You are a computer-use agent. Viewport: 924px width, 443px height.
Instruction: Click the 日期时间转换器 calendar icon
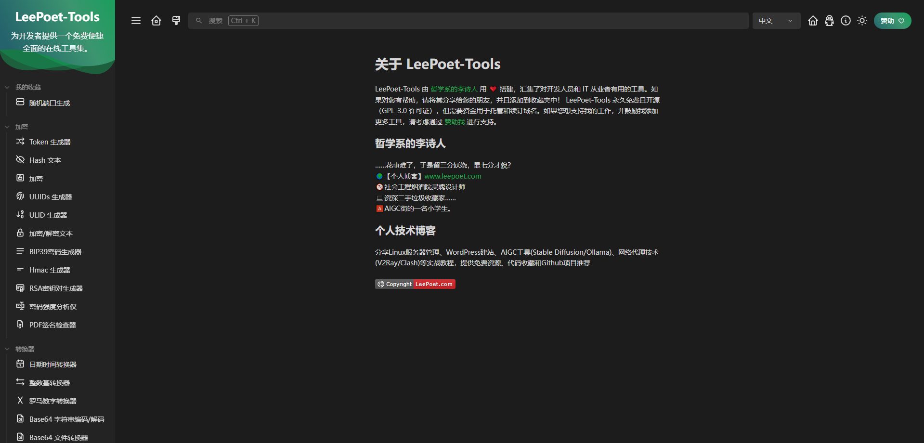coord(20,364)
